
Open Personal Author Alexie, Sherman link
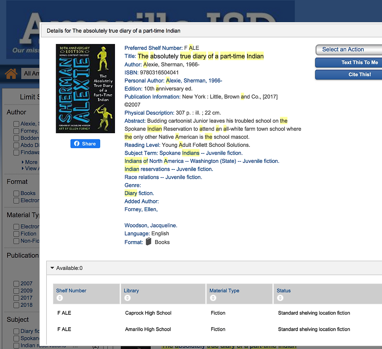click(x=194, y=81)
